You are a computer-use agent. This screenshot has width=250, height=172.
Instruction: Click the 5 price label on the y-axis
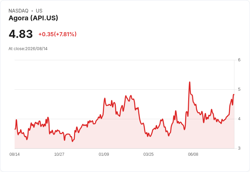[x=239, y=89]
